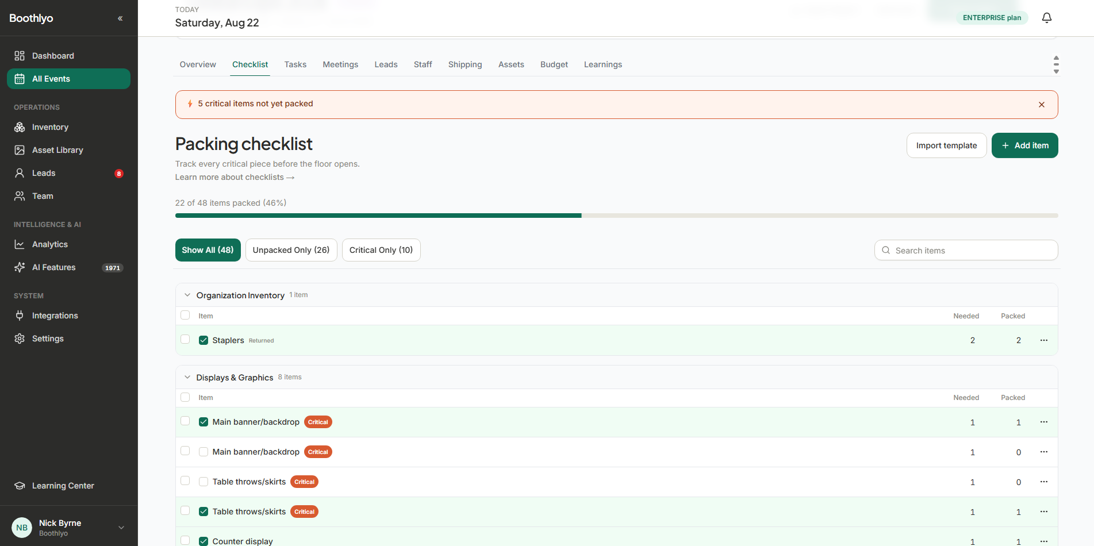
Task: Collapse the Displays & Graphics section
Action: click(x=187, y=377)
